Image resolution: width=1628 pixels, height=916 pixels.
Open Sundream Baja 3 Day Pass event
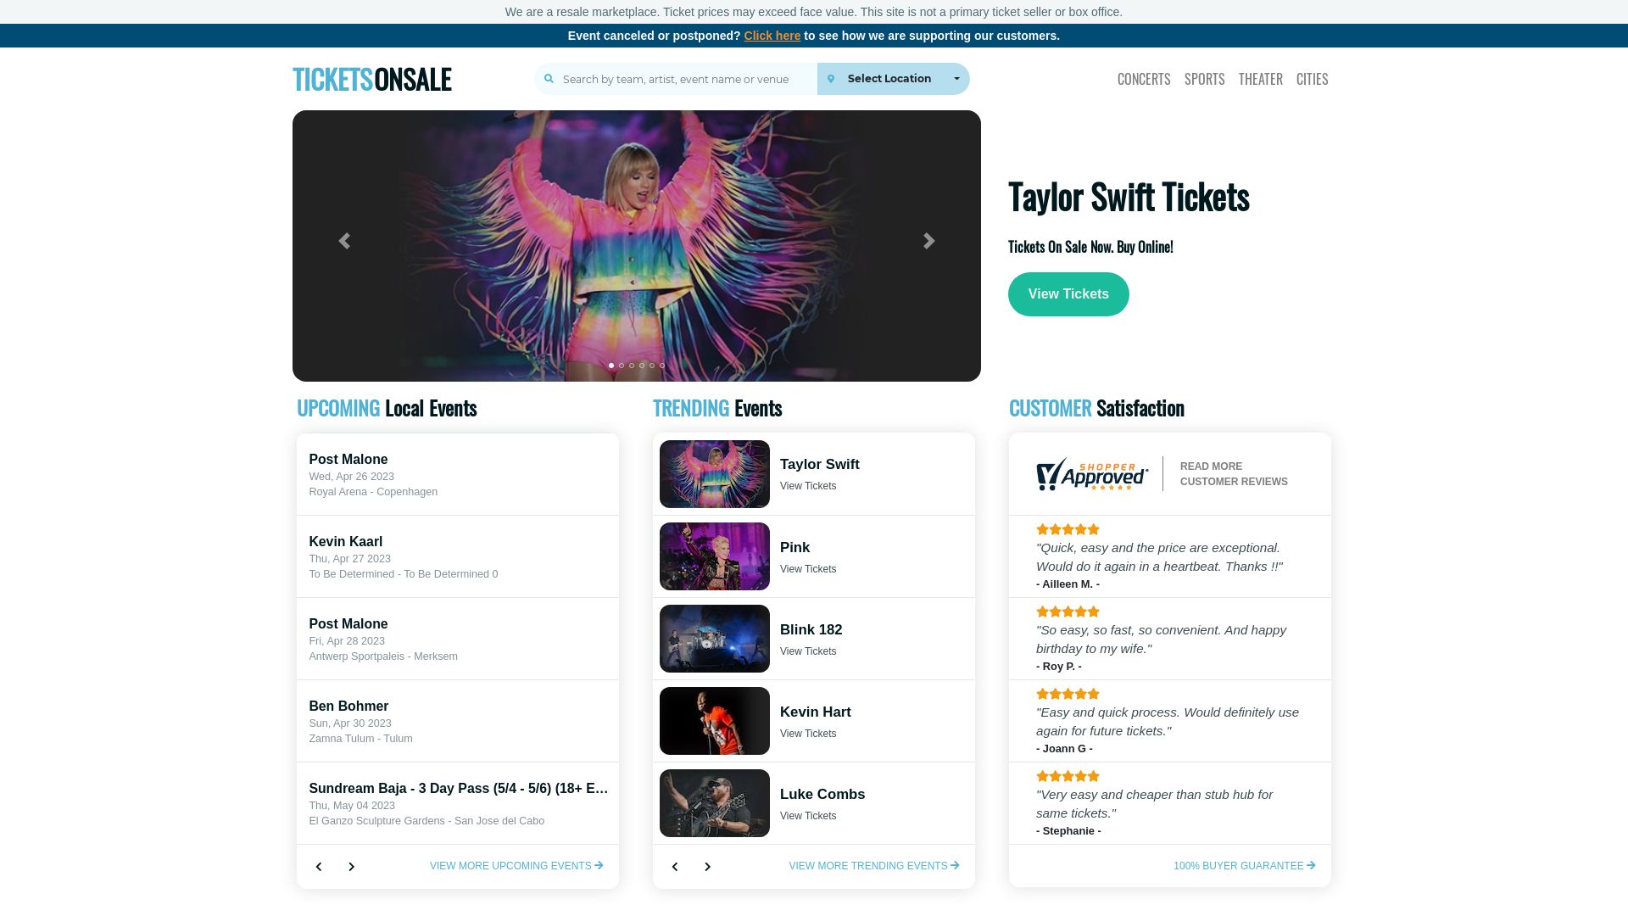(458, 803)
